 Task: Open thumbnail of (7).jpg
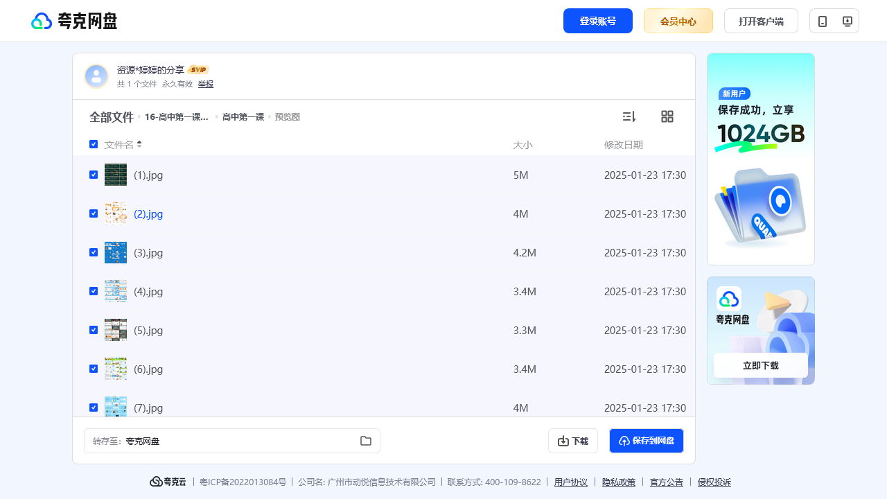pyautogui.click(x=116, y=407)
